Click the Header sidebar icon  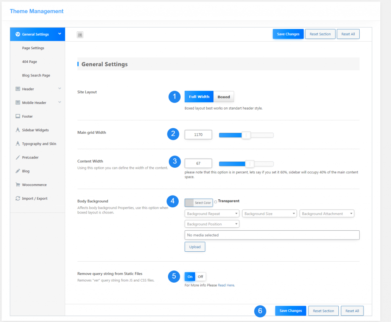(x=18, y=89)
